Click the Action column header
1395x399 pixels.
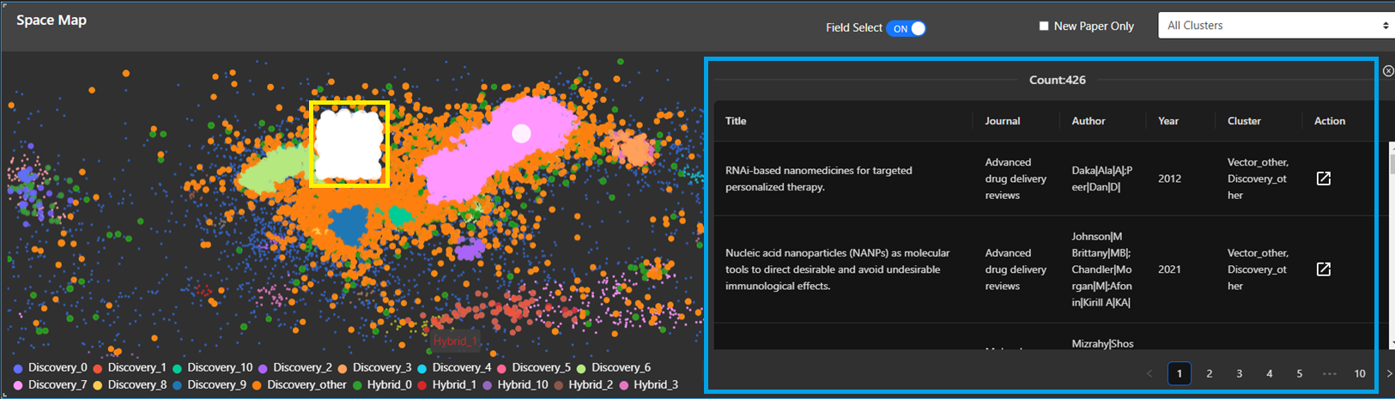point(1330,121)
